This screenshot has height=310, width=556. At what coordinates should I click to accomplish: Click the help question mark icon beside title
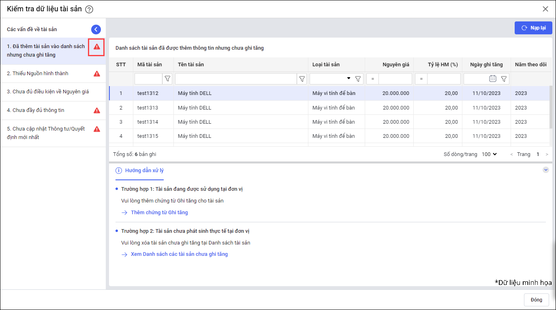click(89, 9)
